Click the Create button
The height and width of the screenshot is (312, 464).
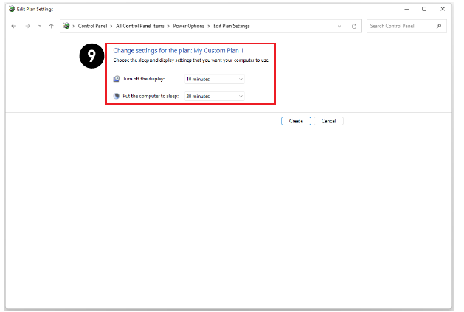[x=296, y=121]
